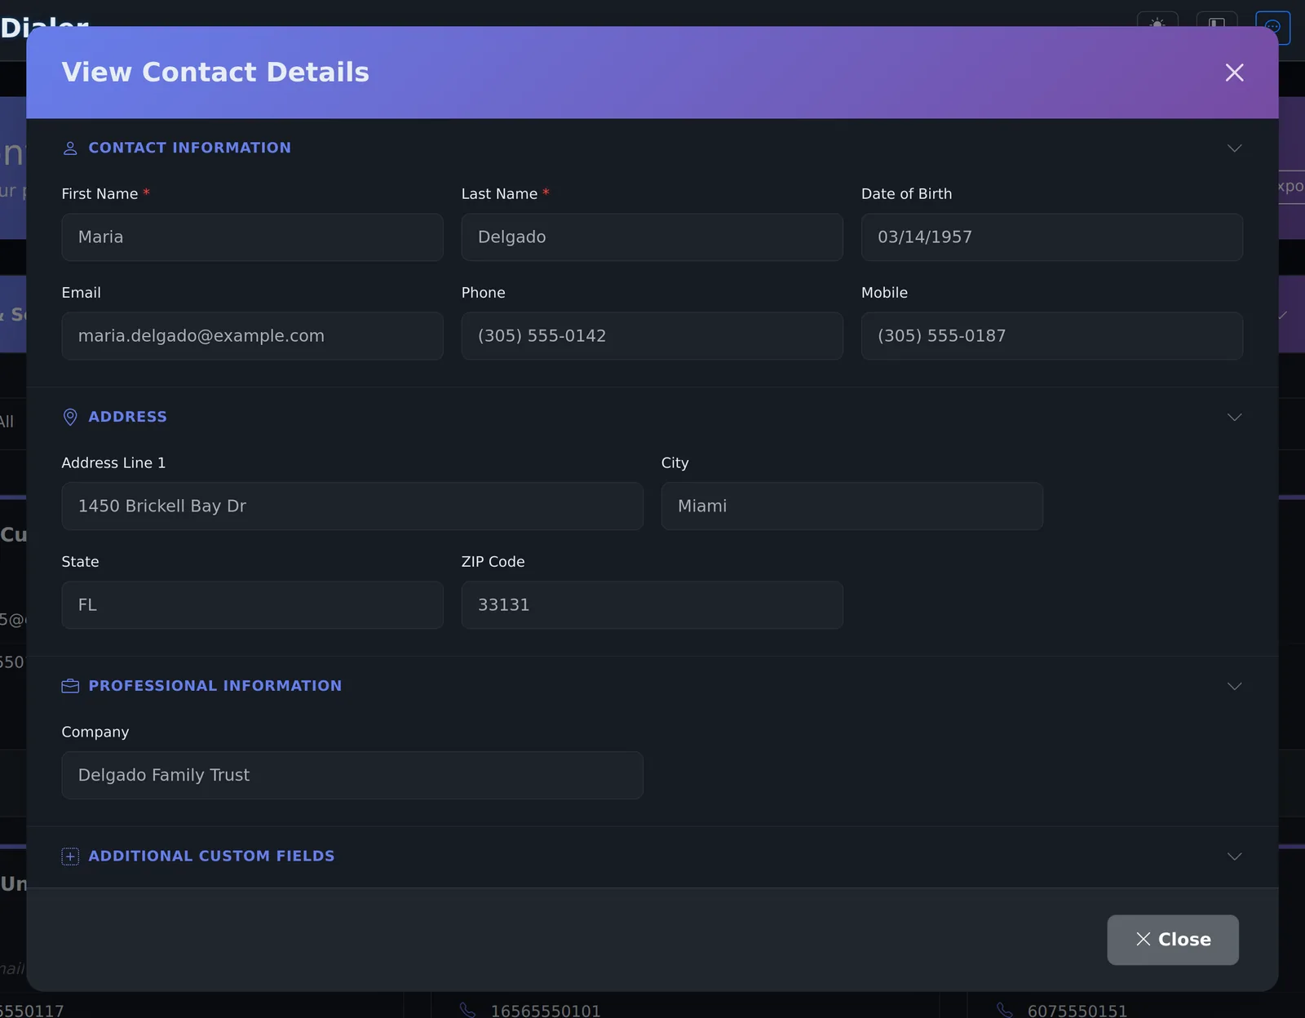Collapse the Professional Information section chevron
This screenshot has height=1018, width=1305.
coord(1234,686)
